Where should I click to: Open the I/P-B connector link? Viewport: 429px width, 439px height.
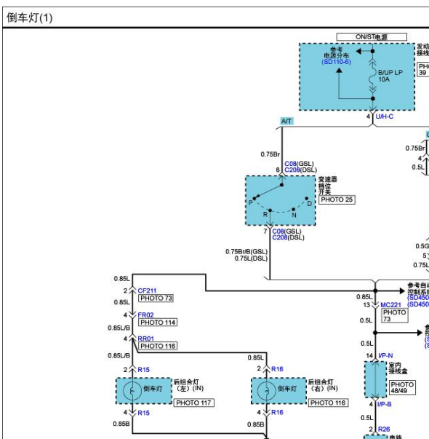coord(384,404)
